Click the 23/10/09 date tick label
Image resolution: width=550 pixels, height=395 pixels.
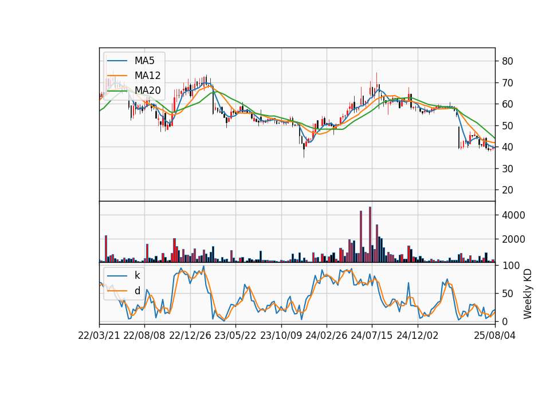[281, 335]
